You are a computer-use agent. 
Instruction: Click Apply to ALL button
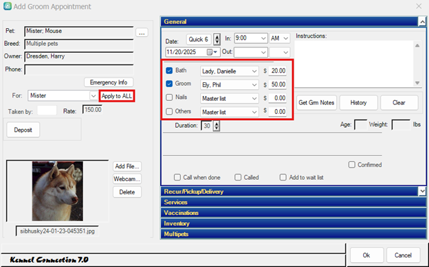(117, 96)
